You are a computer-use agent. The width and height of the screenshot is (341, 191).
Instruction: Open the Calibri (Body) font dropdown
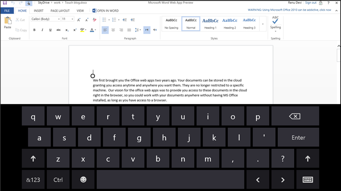[45, 19]
